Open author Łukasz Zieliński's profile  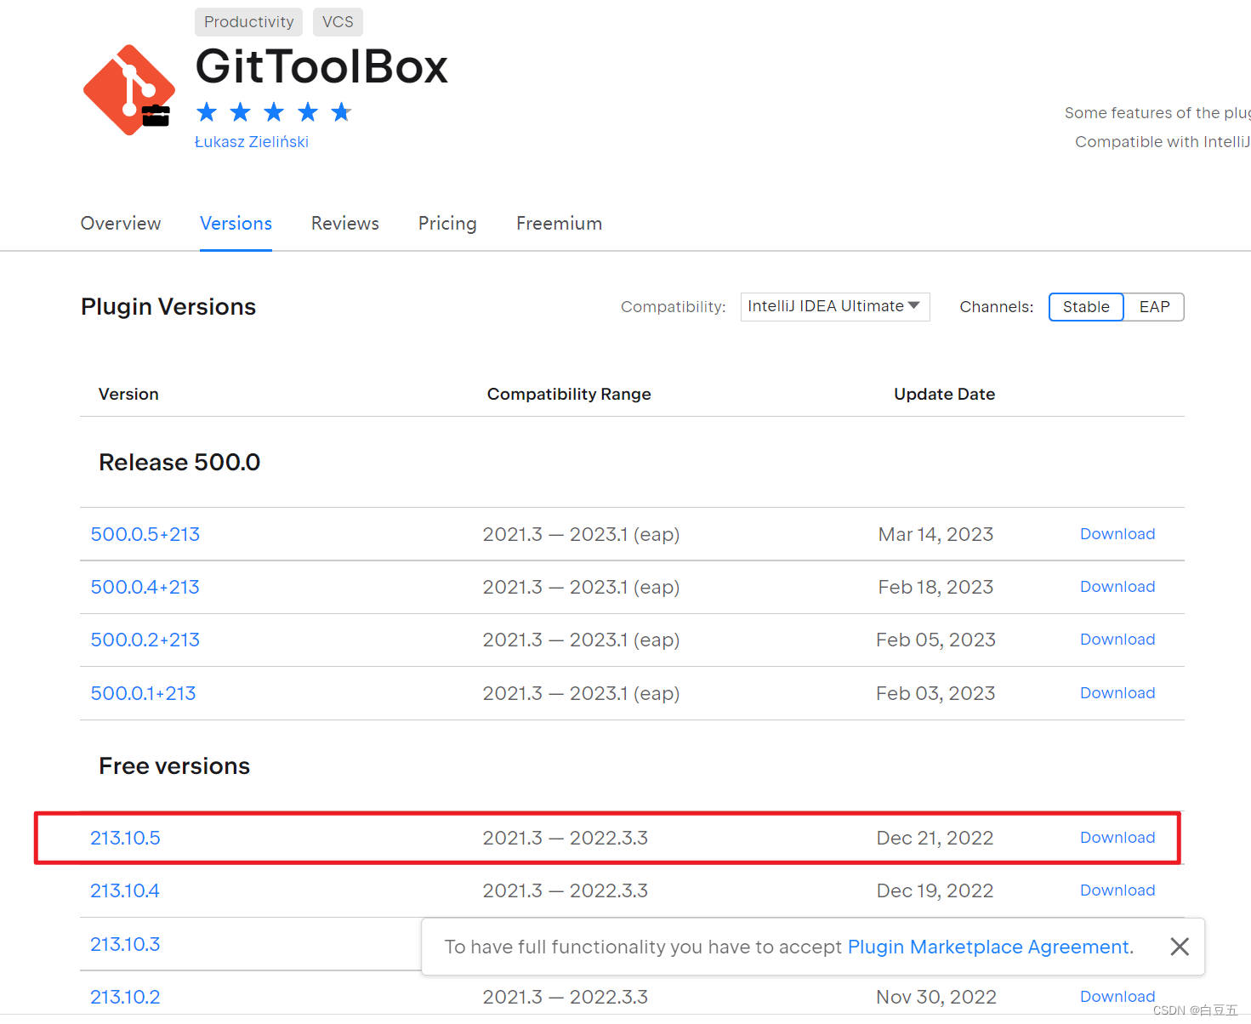coord(252,142)
